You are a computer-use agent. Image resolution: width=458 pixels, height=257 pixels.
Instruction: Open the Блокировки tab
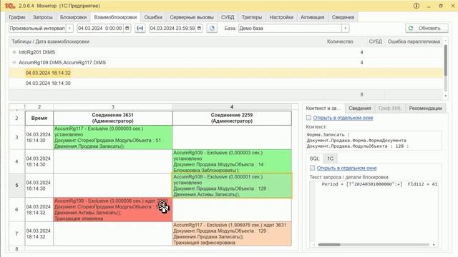pyautogui.click(x=73, y=17)
